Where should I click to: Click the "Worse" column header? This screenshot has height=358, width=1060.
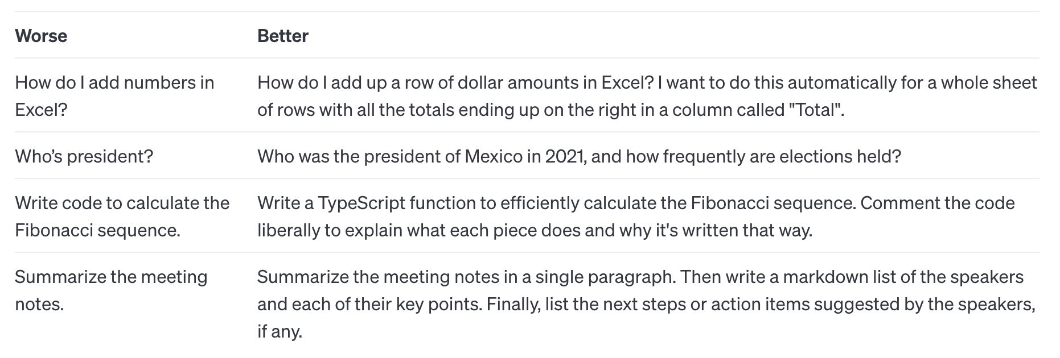[41, 36]
